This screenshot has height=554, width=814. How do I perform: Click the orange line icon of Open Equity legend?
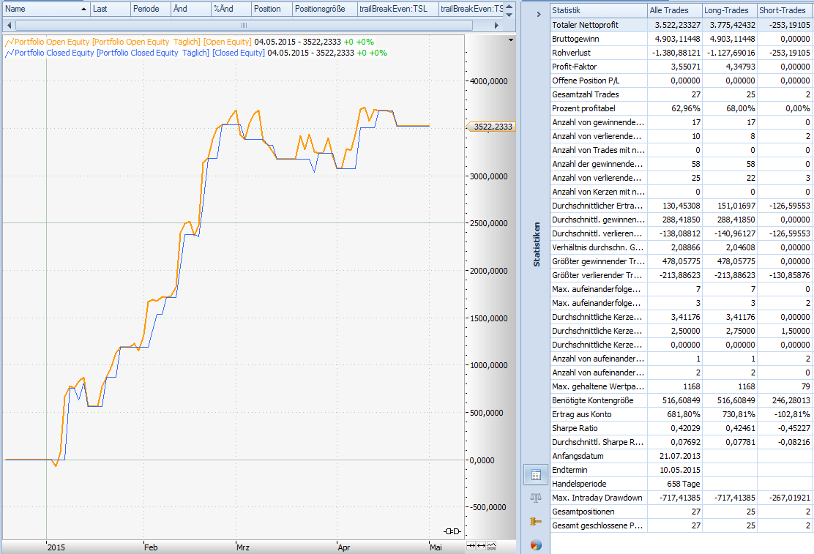point(10,42)
